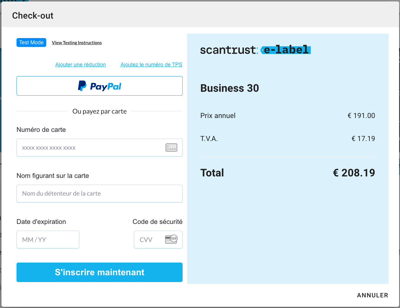Click the scantrust e-label logo
The height and width of the screenshot is (308, 400).
[255, 50]
